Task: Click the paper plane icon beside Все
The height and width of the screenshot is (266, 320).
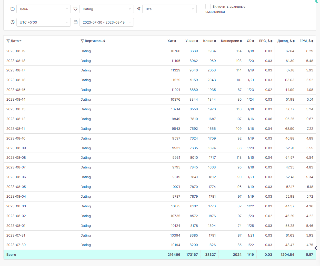Action: pos(138,9)
